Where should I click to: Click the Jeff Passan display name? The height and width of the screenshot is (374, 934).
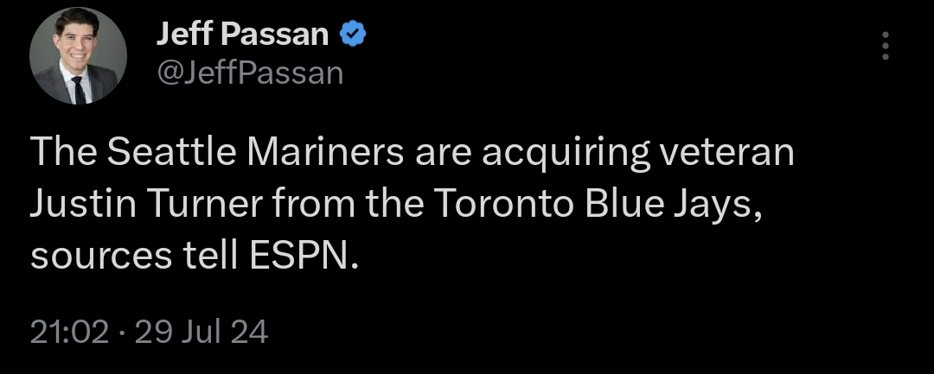(x=242, y=35)
